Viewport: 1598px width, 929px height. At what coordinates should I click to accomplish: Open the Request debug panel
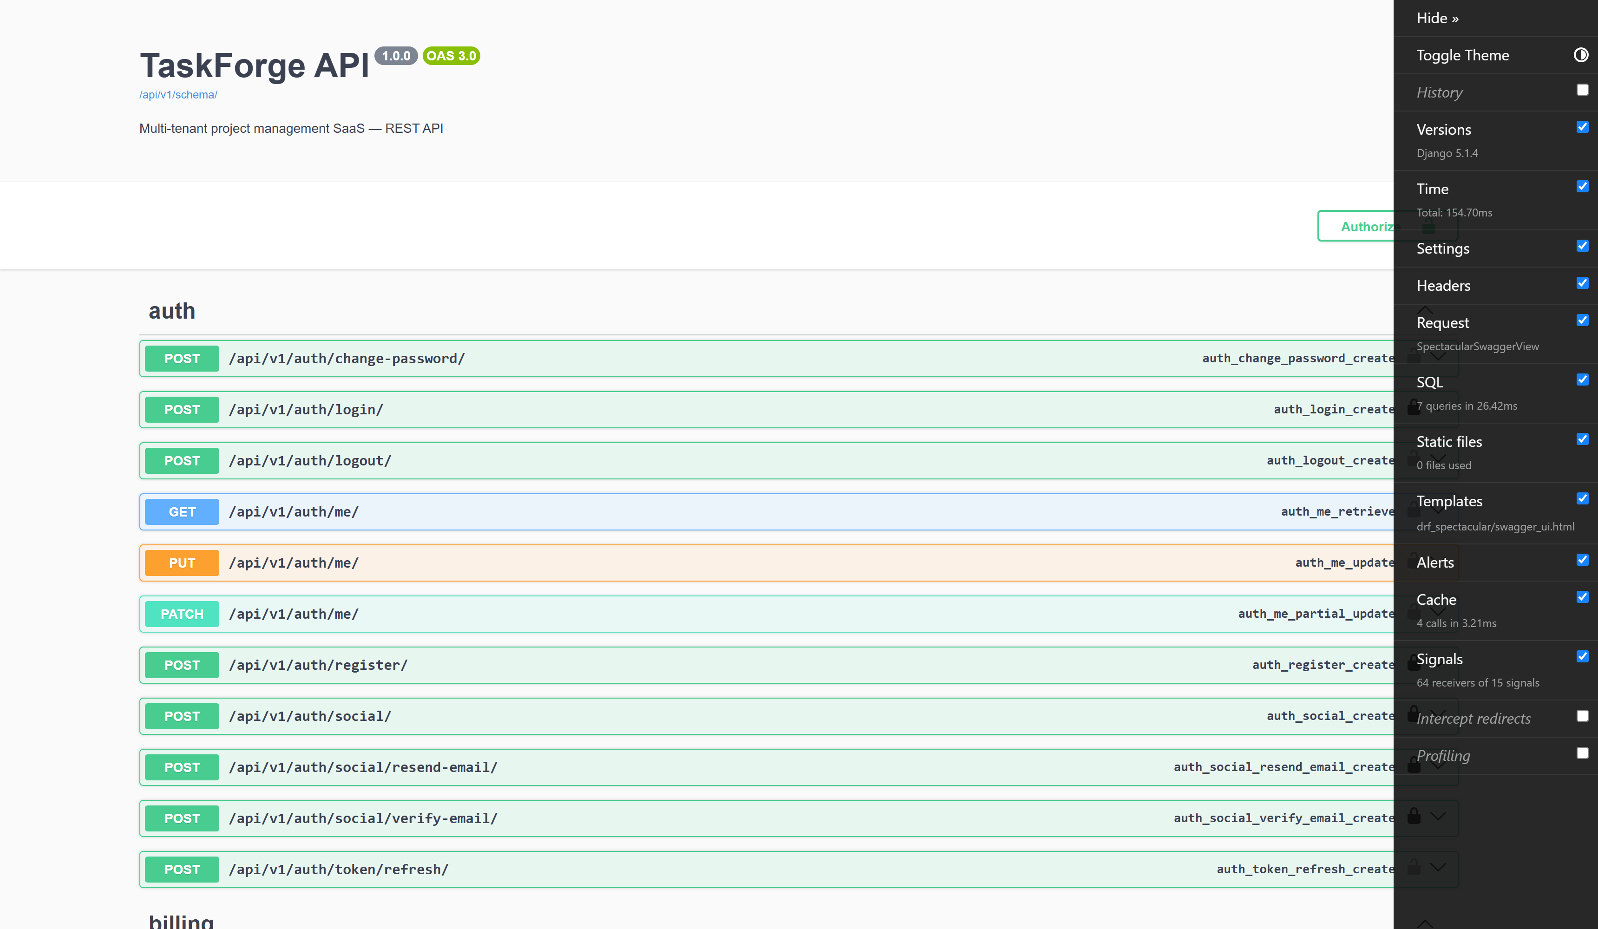[1443, 323]
